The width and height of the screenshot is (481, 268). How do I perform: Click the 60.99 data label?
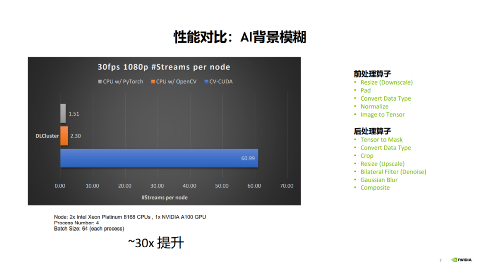pos(248,158)
